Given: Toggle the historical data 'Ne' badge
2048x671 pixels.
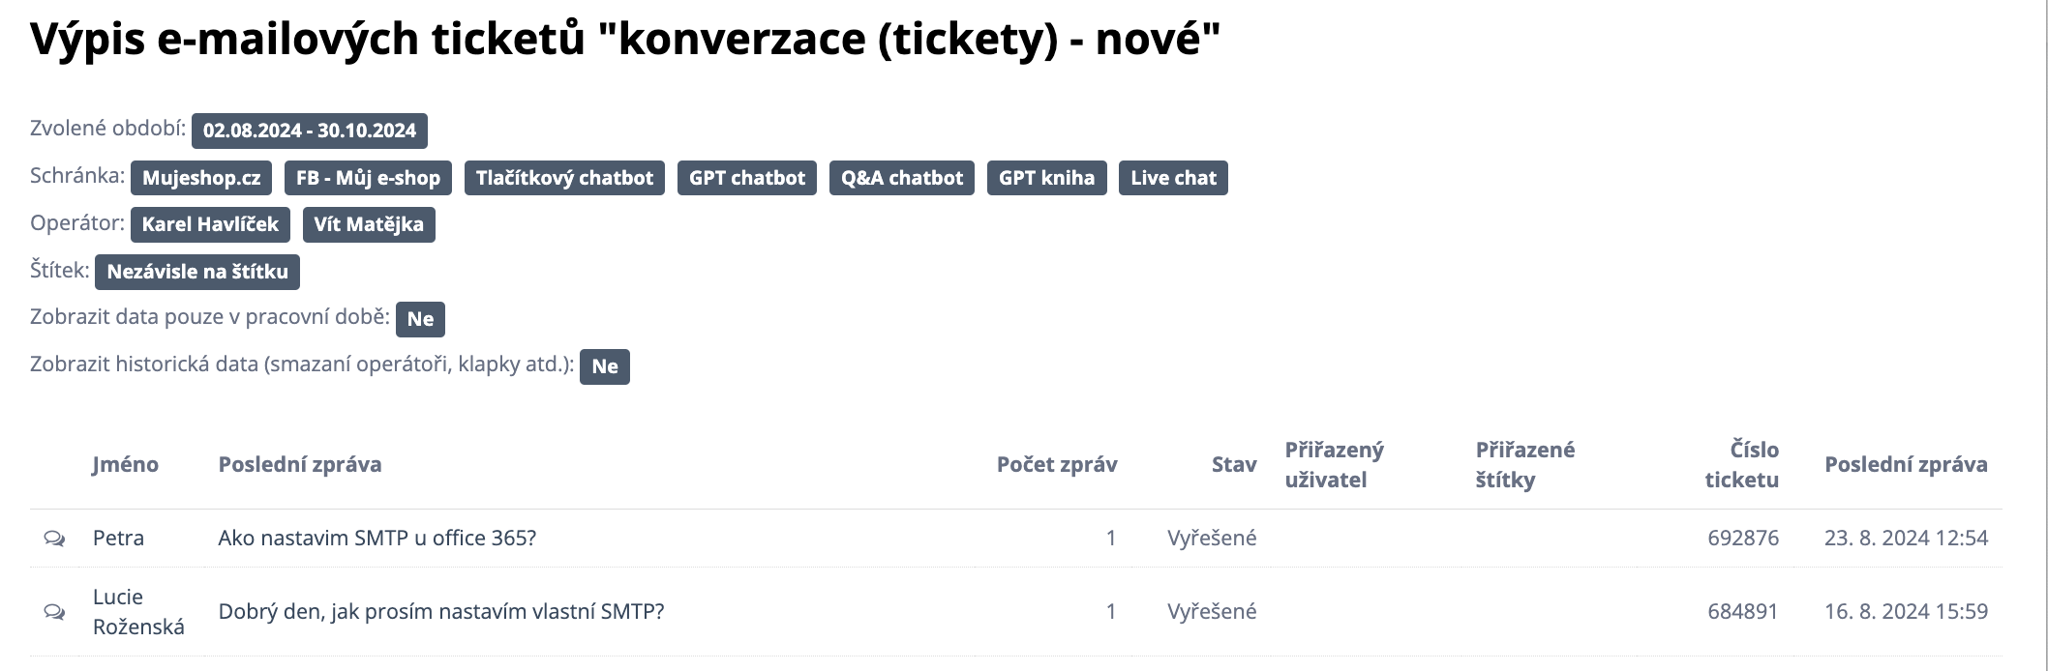Looking at the screenshot, I should pos(605,366).
